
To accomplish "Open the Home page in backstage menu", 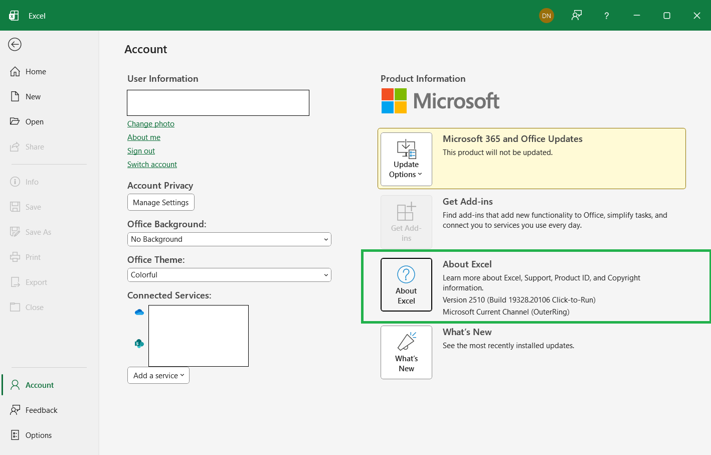I will pyautogui.click(x=49, y=72).
